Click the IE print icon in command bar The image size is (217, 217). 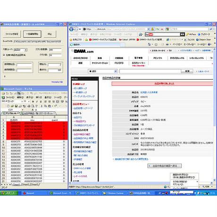[x=167, y=44]
